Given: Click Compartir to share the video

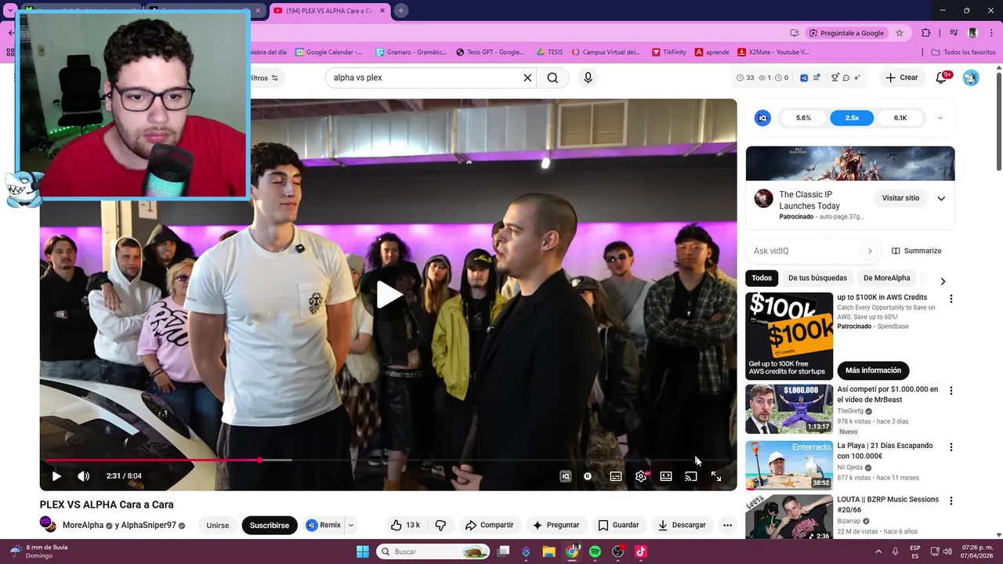Looking at the screenshot, I should tap(489, 525).
